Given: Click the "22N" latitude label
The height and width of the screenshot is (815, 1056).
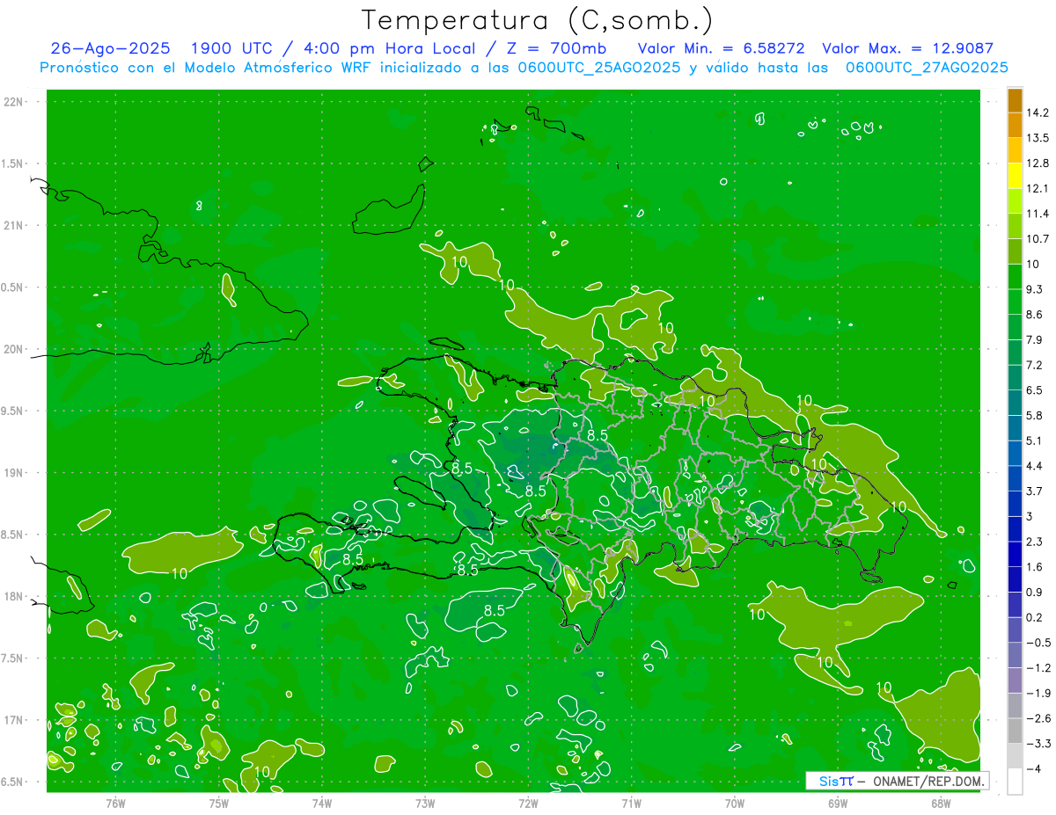Looking at the screenshot, I should pyautogui.click(x=14, y=102).
